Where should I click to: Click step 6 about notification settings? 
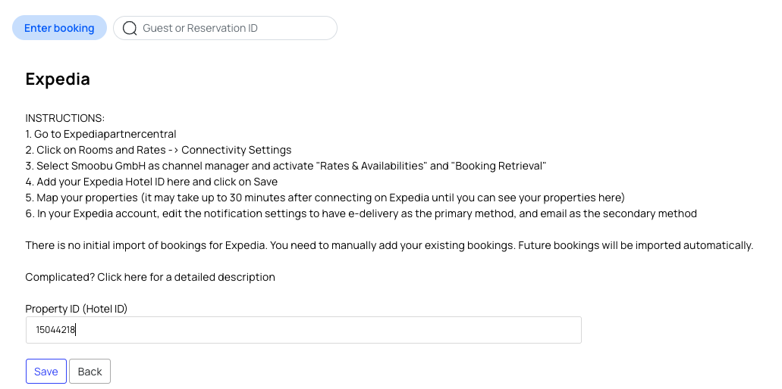pyautogui.click(x=361, y=214)
